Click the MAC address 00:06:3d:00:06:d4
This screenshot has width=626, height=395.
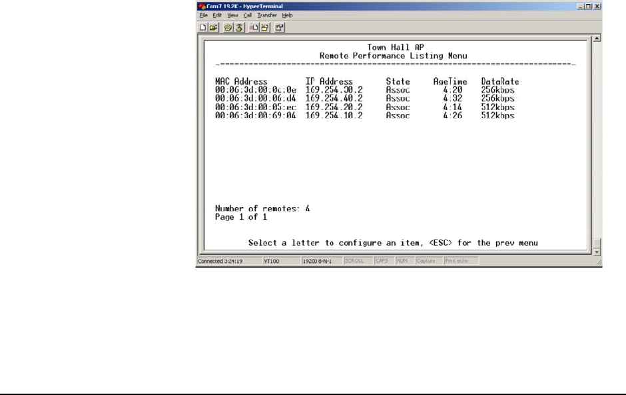[256, 99]
